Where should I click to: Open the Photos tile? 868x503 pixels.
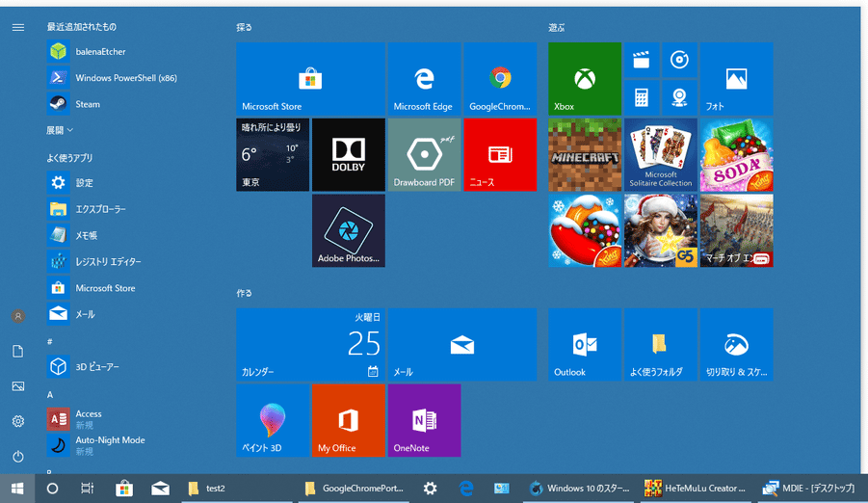[736, 79]
